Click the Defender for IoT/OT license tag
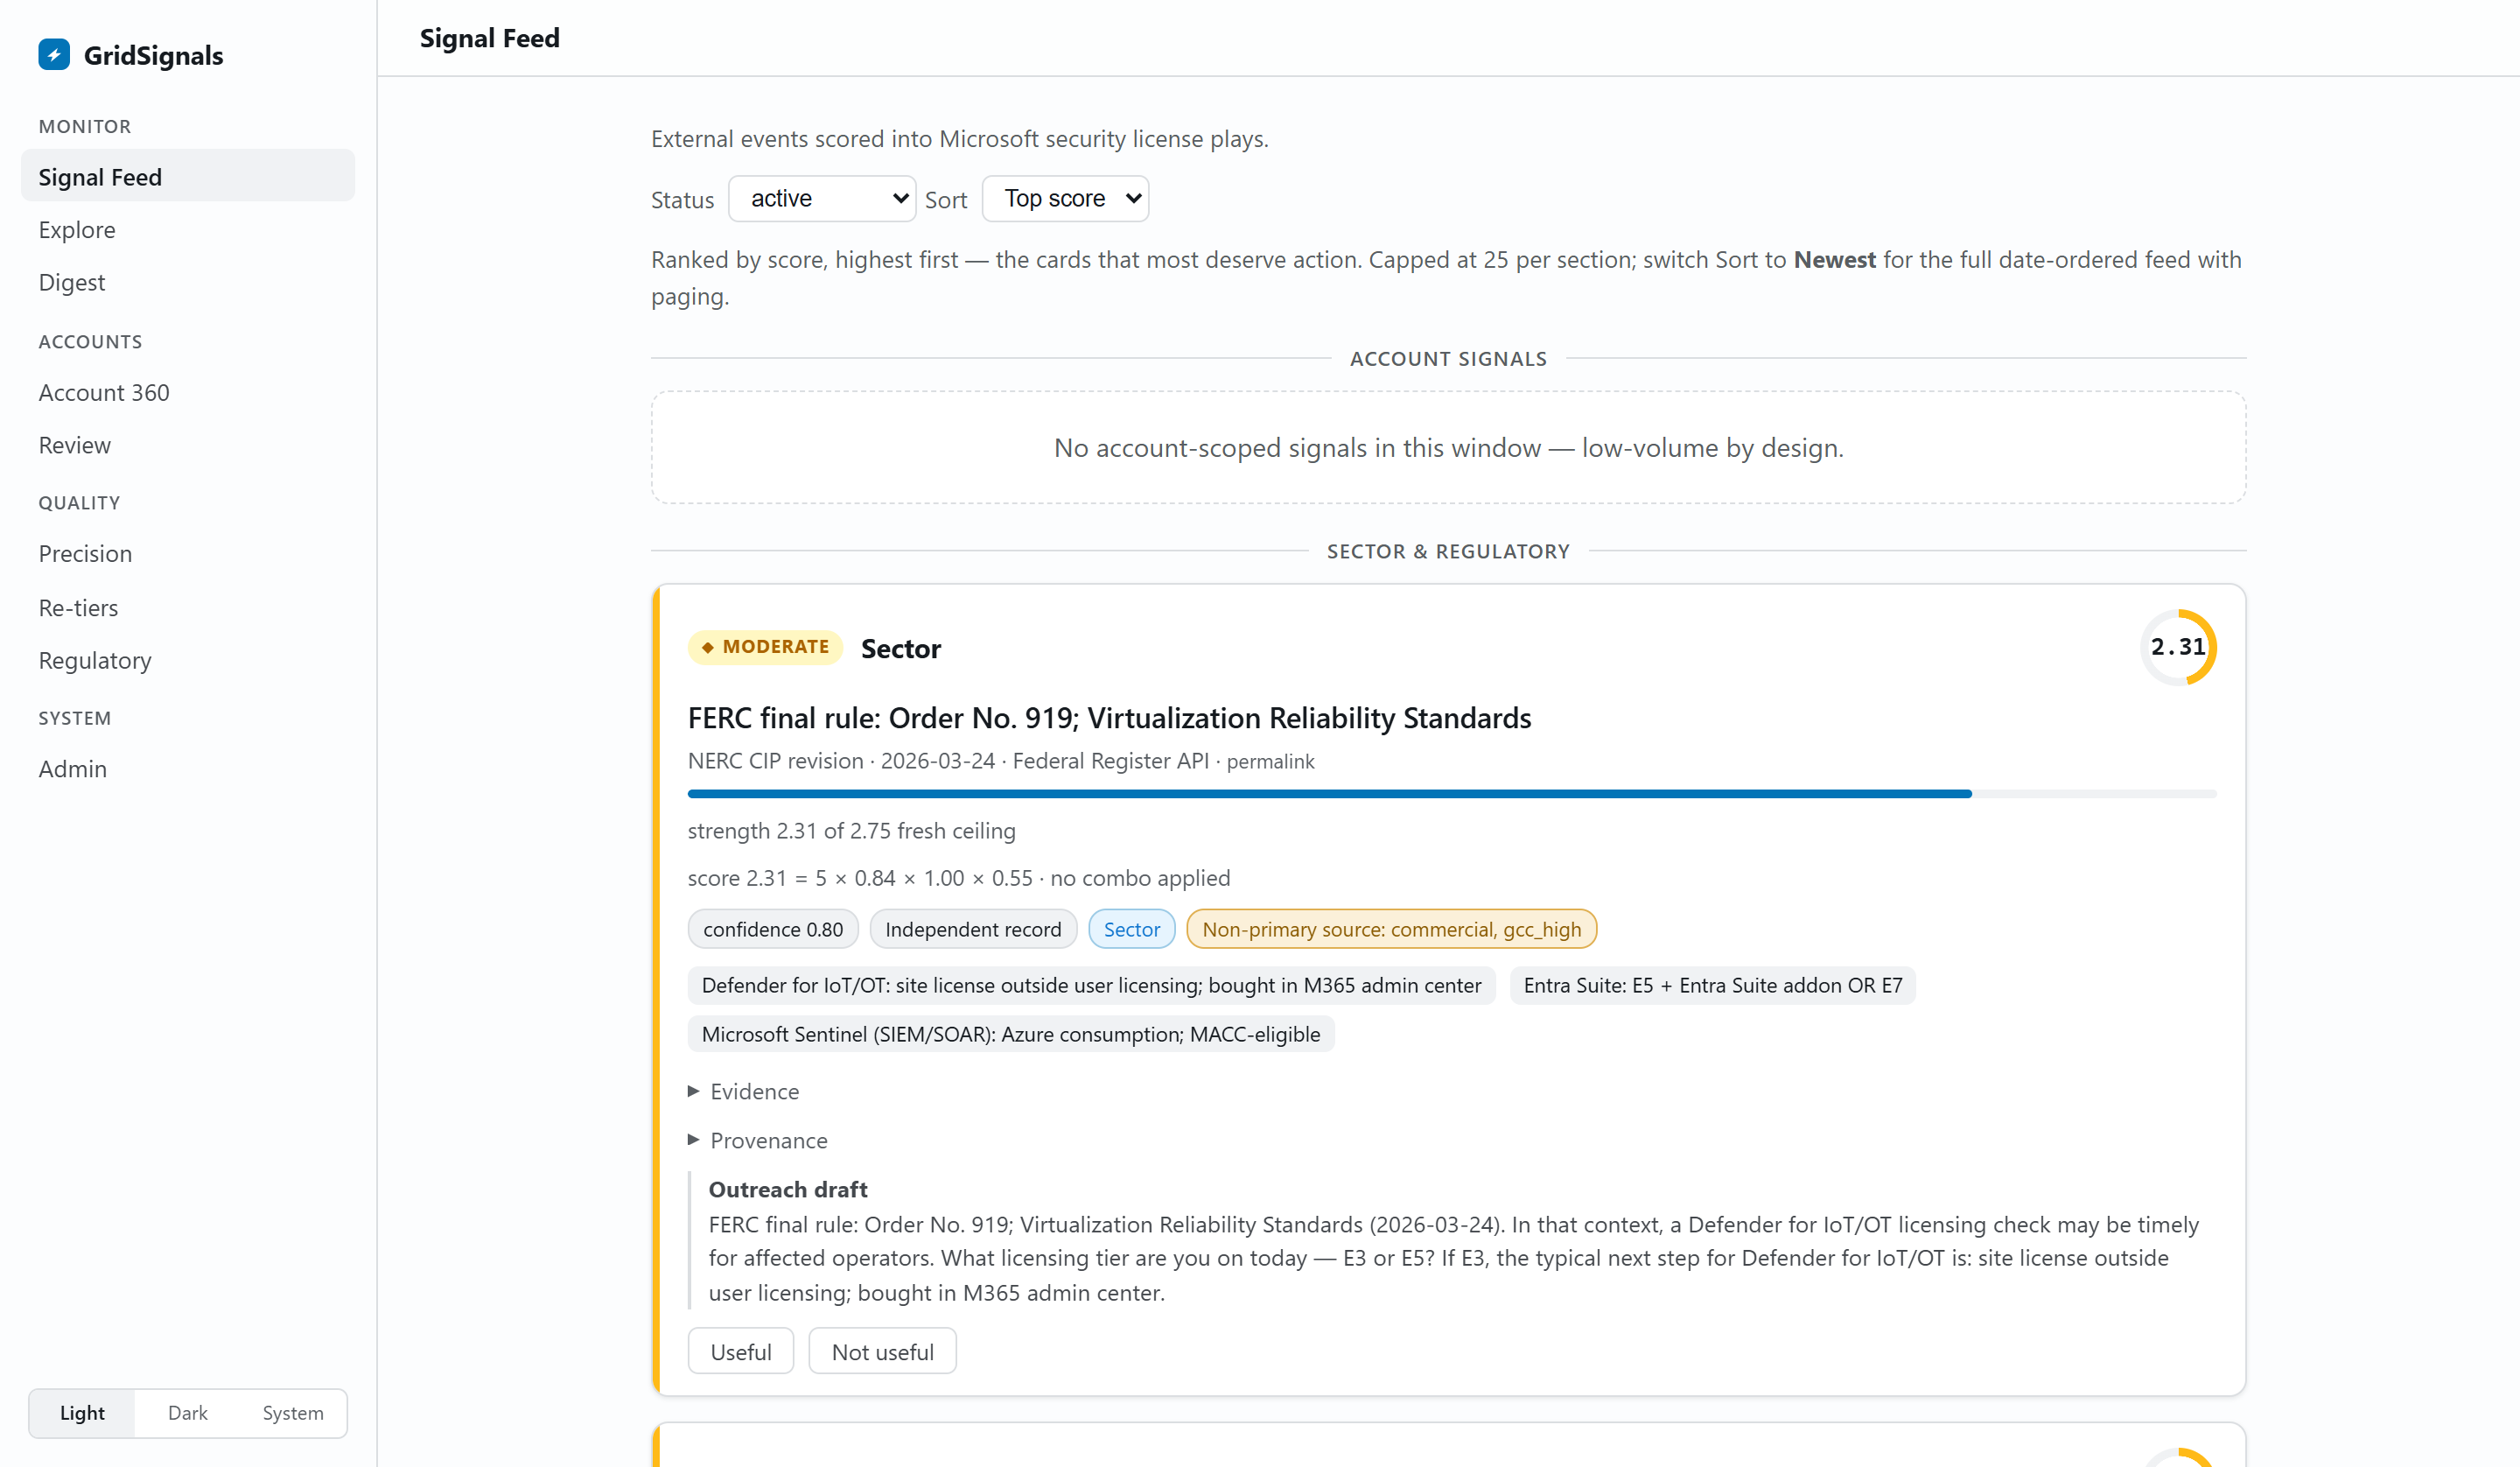The height and width of the screenshot is (1467, 2520). pyautogui.click(x=1091, y=986)
